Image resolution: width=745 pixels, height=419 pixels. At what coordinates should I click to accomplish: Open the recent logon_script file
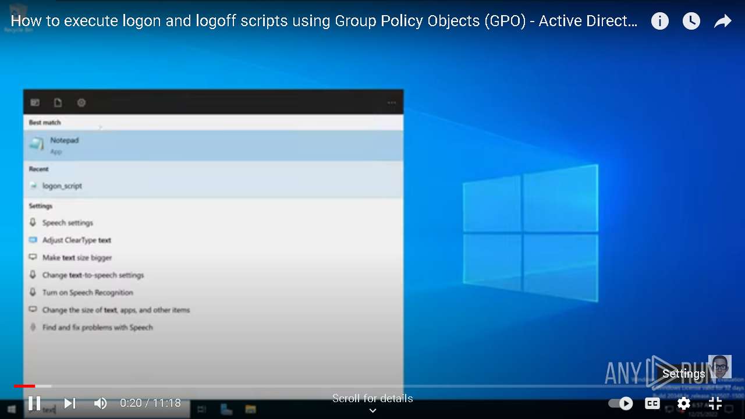213,186
